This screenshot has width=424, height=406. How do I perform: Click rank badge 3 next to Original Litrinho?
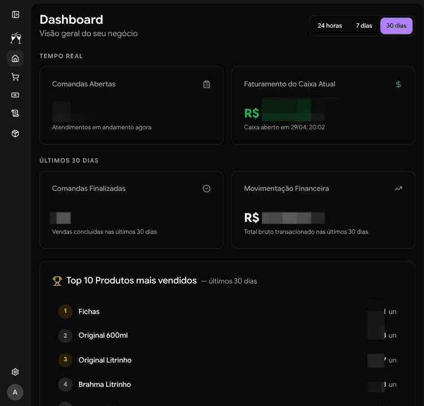point(65,360)
